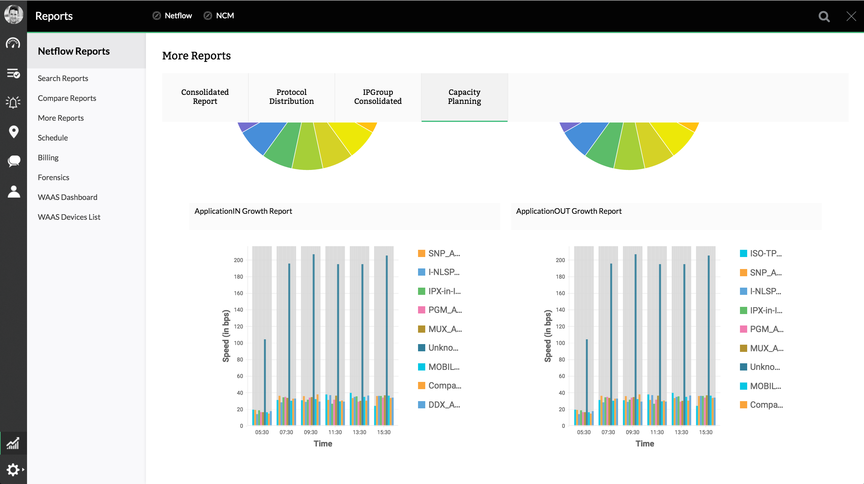Image resolution: width=864 pixels, height=484 pixels.
Task: Go to the WAAS Dashboard link
Action: click(67, 197)
